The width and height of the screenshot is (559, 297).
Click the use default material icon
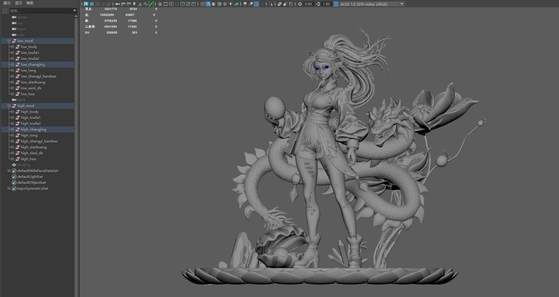click(x=214, y=4)
